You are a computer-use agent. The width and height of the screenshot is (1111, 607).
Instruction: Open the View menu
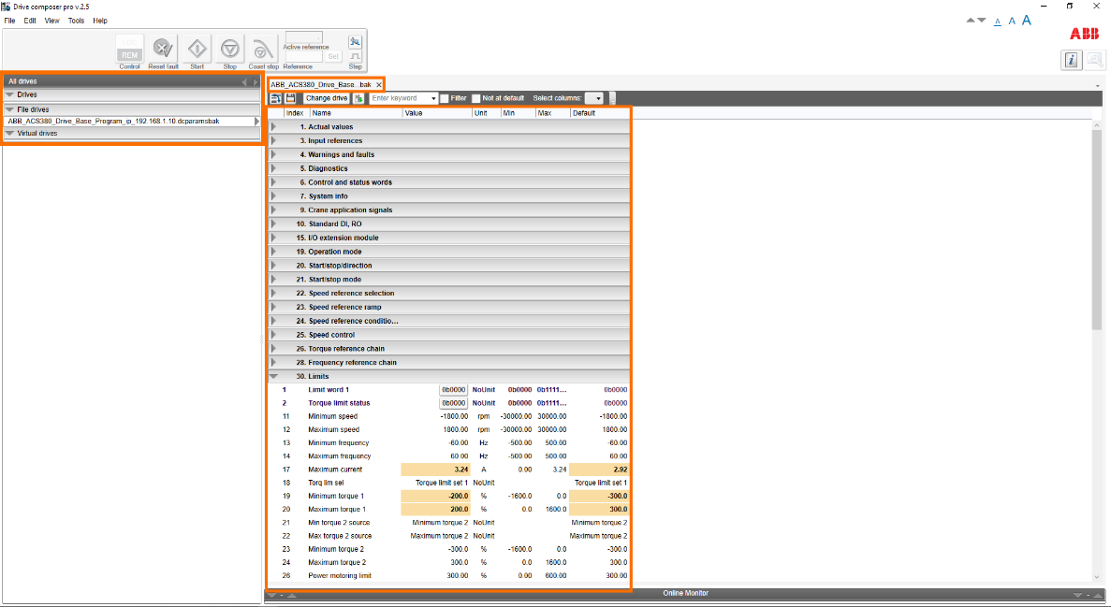[52, 21]
